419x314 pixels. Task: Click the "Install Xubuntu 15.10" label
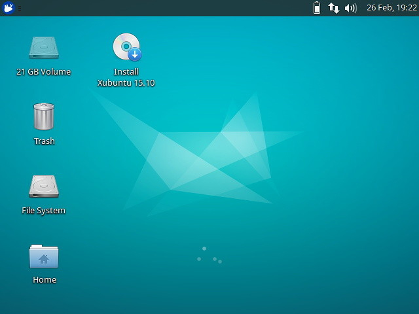[126, 77]
